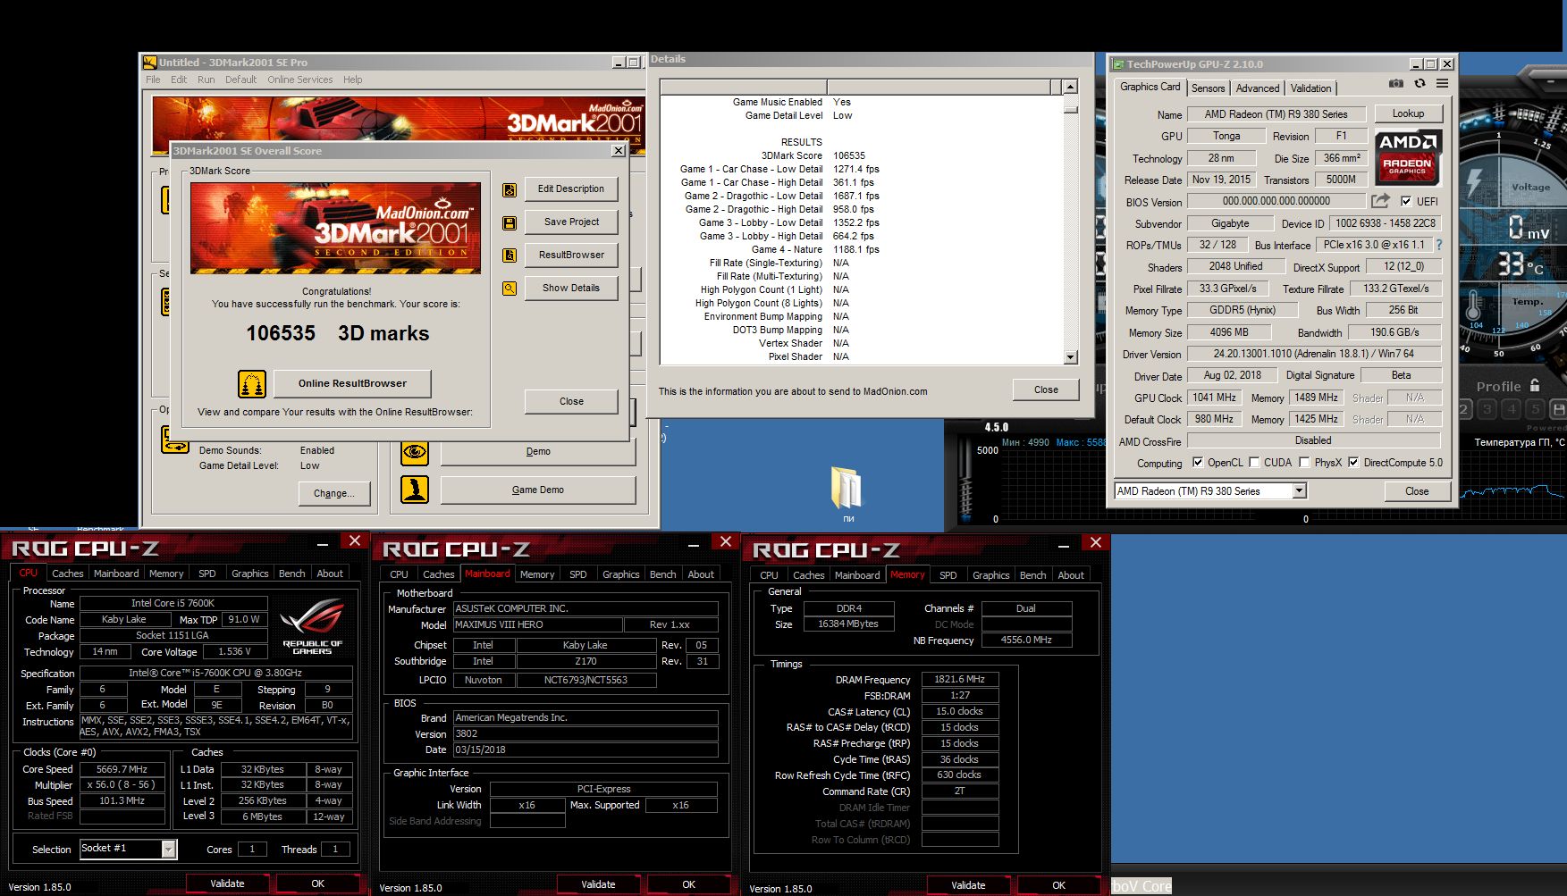Toggle the OpenCL checkbox
The height and width of the screenshot is (896, 1567).
click(x=1198, y=463)
